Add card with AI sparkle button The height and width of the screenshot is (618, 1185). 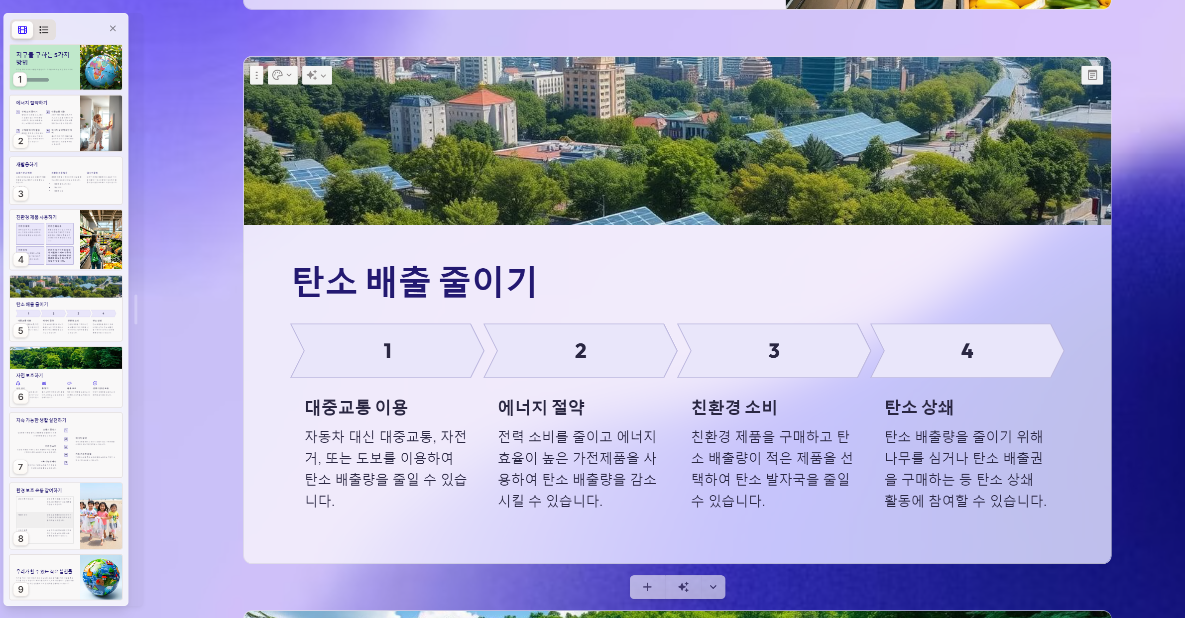pyautogui.click(x=683, y=587)
